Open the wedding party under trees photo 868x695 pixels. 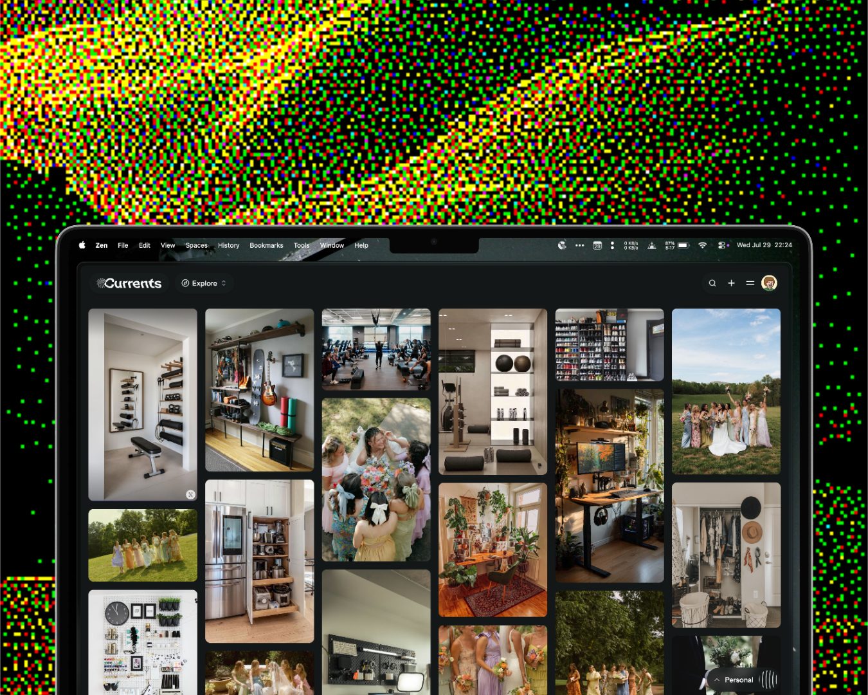coord(610,643)
